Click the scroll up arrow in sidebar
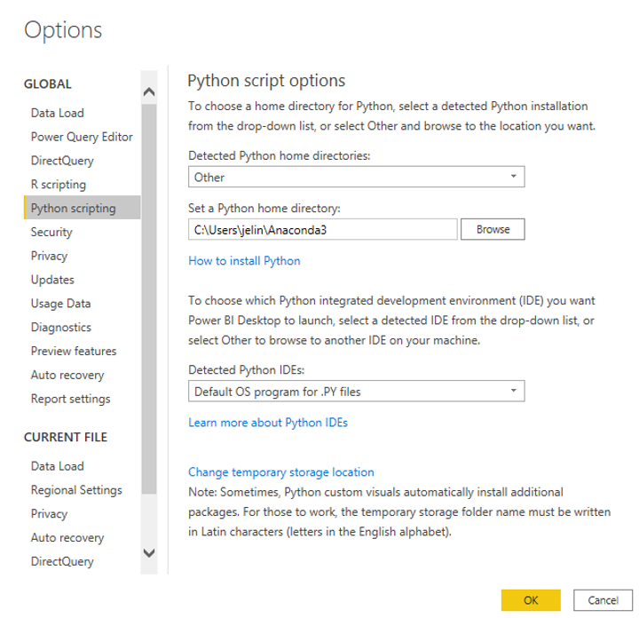The image size is (639, 618). tap(149, 91)
